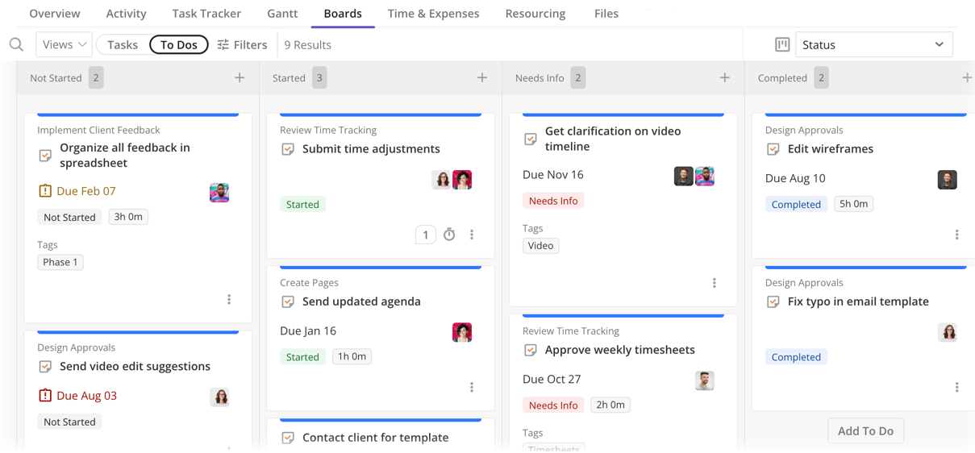
Task: Open the Filters panel
Action: tap(242, 45)
